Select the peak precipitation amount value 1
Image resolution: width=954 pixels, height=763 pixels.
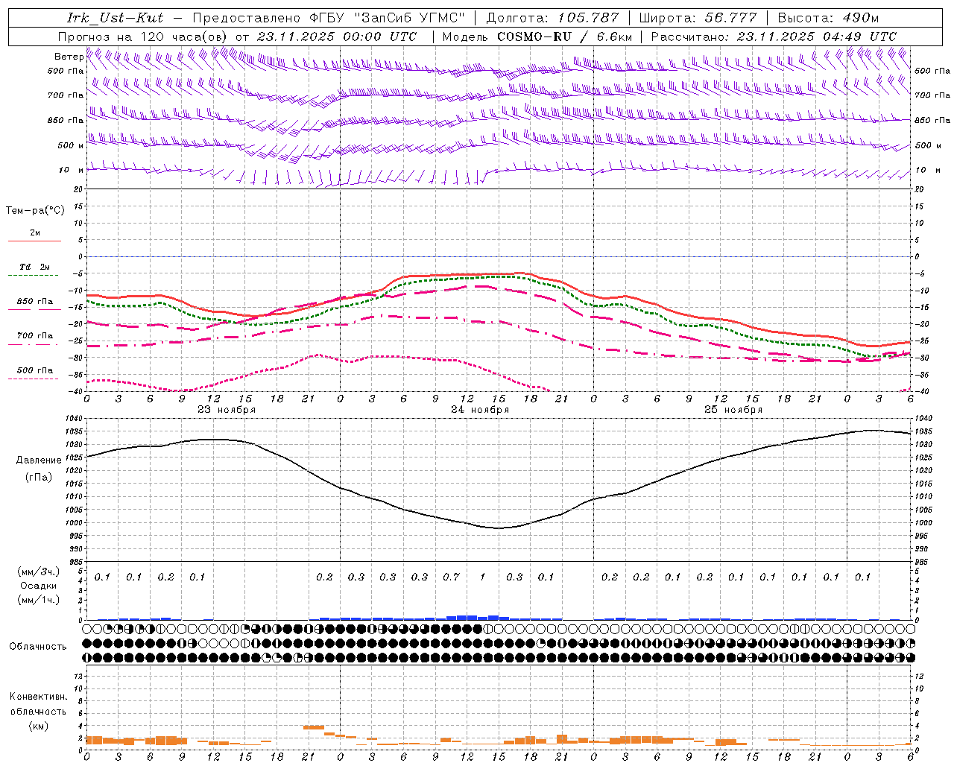pyautogui.click(x=482, y=577)
